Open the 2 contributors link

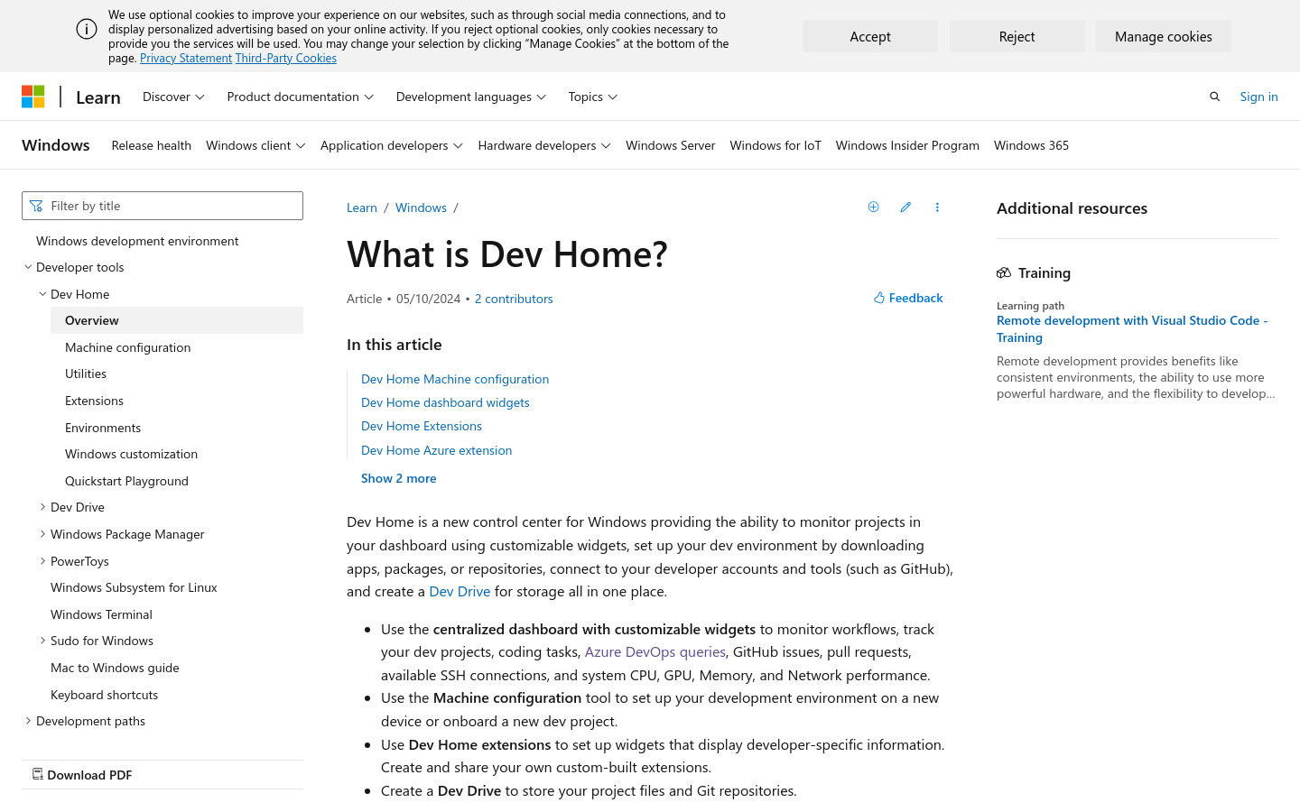click(x=514, y=299)
